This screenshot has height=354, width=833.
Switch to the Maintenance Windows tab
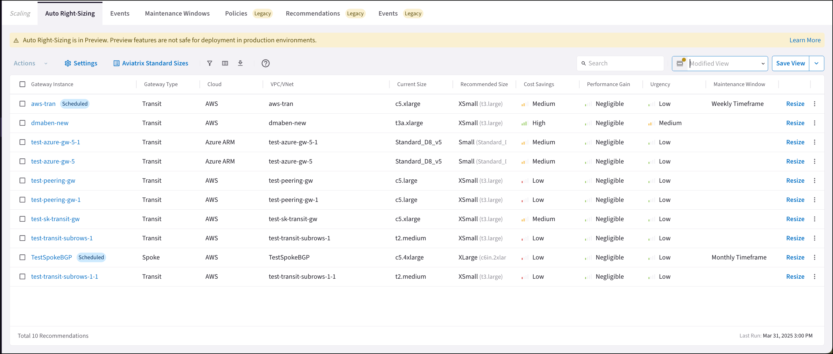177,13
